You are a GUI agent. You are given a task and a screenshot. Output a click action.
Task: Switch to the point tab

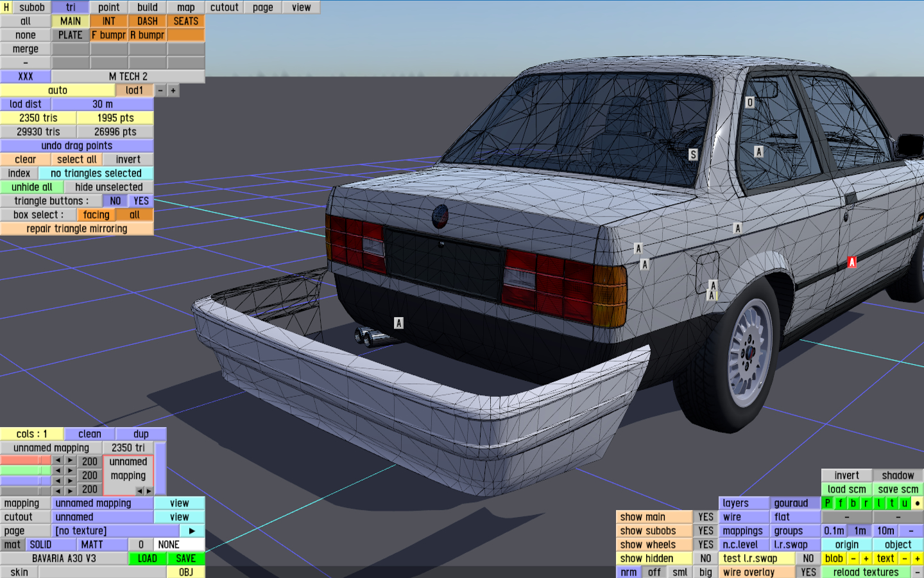(109, 8)
